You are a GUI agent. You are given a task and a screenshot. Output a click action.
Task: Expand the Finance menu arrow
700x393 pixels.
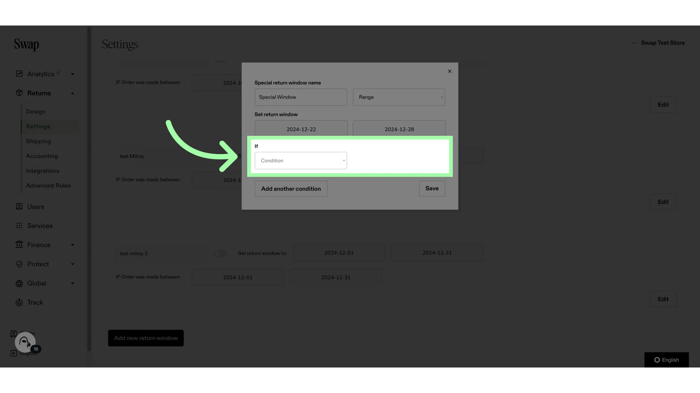coord(73,245)
